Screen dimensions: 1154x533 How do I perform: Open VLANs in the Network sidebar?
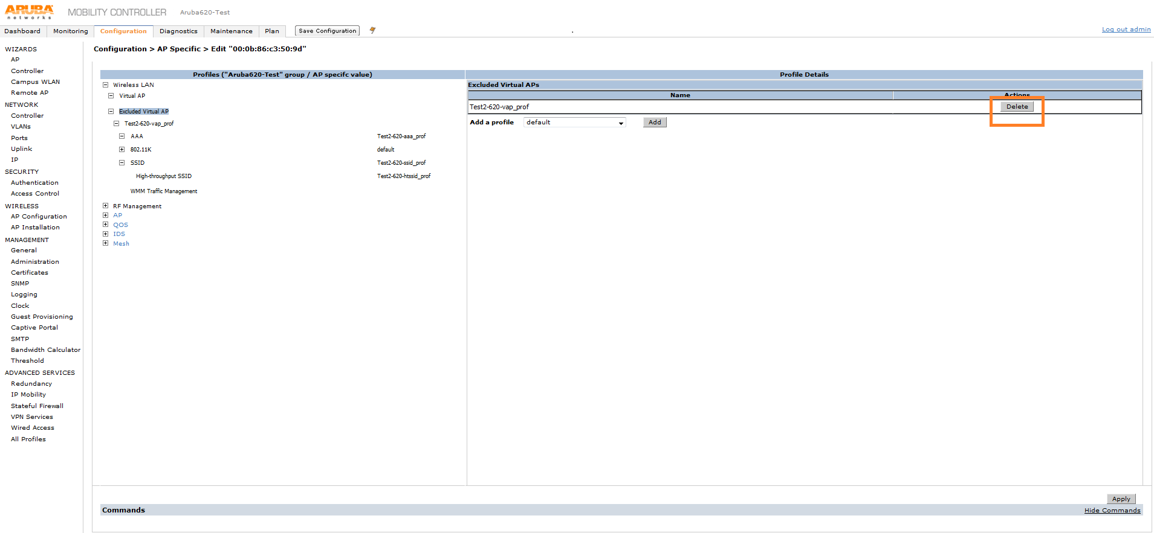click(21, 127)
